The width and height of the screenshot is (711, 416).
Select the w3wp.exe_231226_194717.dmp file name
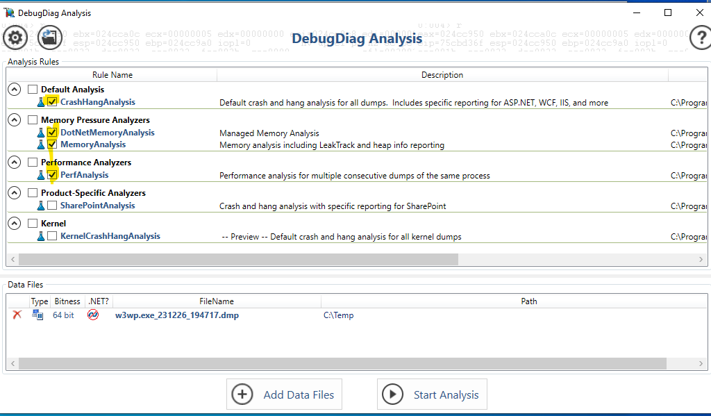click(x=177, y=315)
